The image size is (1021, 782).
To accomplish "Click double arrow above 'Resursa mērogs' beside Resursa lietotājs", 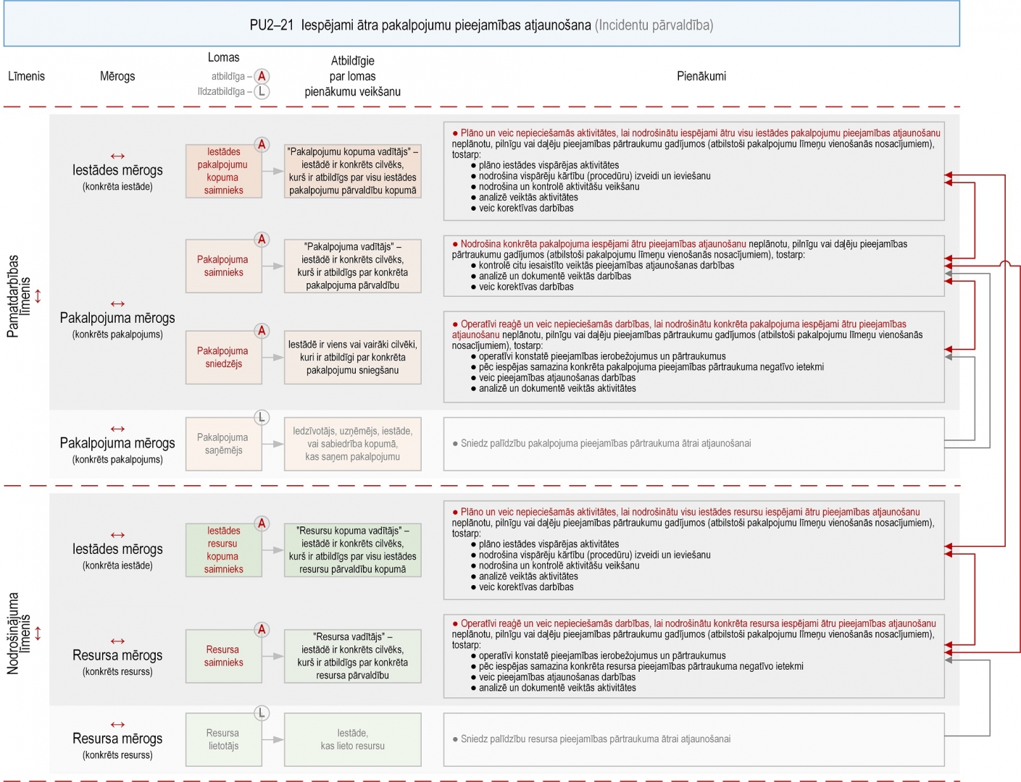I will coord(117,725).
